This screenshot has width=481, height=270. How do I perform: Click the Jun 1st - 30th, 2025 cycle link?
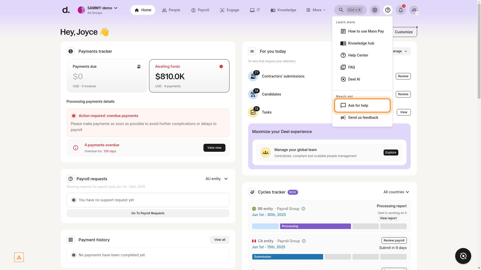coord(269,215)
